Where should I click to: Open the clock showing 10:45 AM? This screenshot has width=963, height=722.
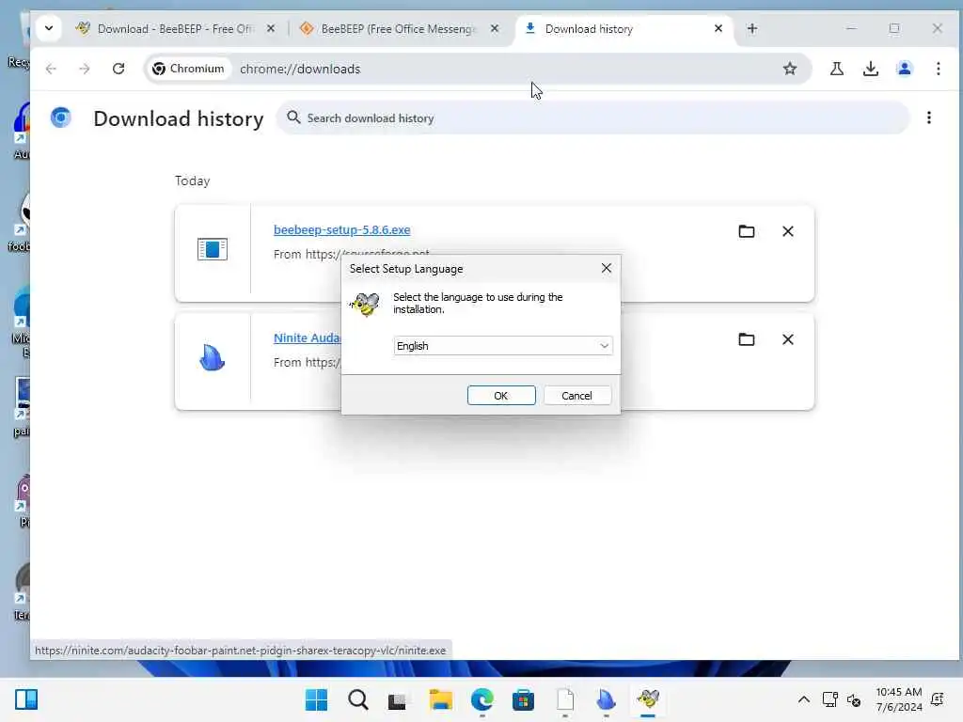[x=898, y=699]
